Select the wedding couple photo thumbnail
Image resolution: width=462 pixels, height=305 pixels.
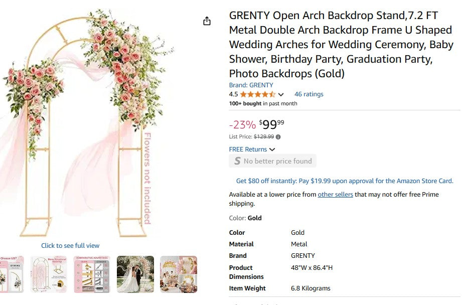(135, 274)
